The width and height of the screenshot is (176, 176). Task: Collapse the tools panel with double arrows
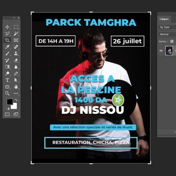point(14,18)
